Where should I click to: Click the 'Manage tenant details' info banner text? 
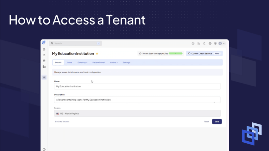tap(77, 72)
